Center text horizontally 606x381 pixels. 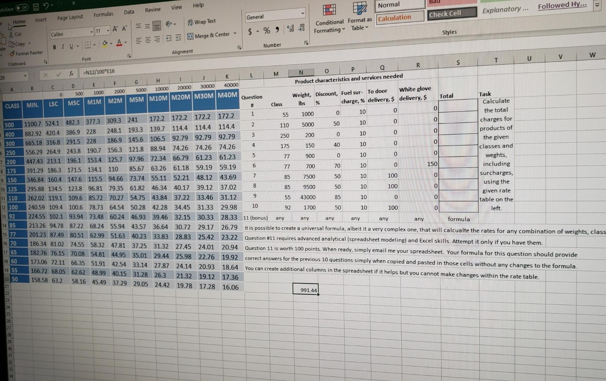(x=148, y=40)
